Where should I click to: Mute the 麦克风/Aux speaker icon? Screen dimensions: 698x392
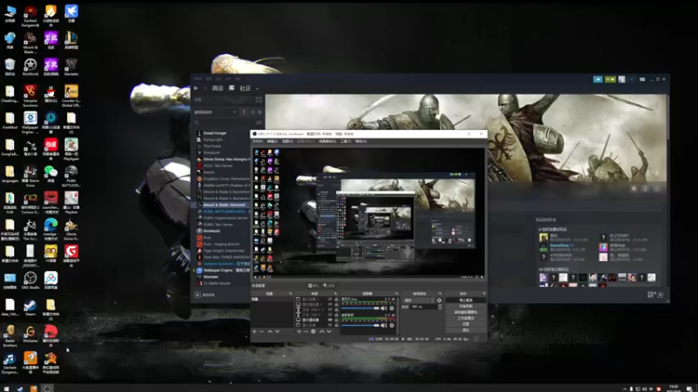coord(384,308)
